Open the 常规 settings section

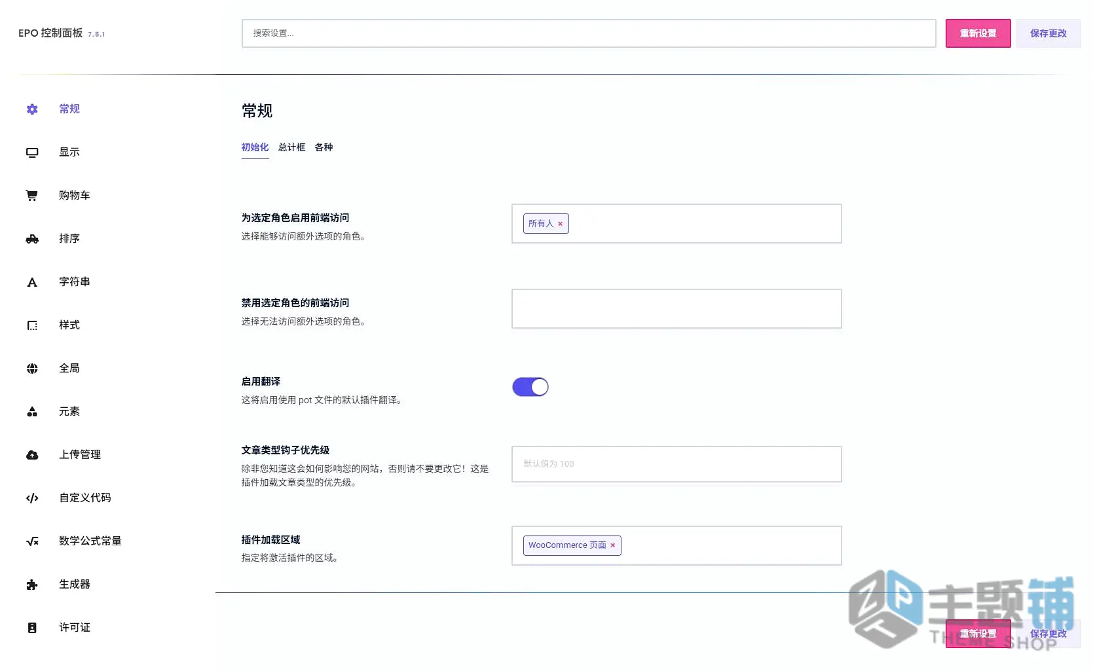pyautogui.click(x=69, y=109)
